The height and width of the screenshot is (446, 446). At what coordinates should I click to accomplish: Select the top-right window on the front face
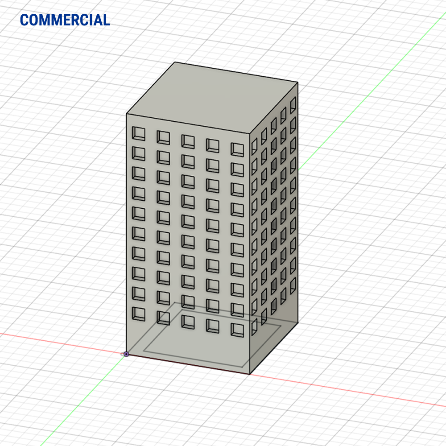coord(237,149)
